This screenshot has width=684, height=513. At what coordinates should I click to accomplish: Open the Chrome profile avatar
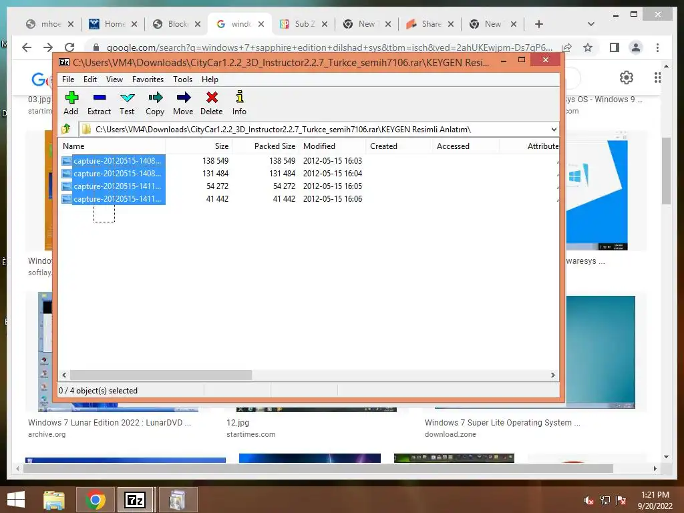[x=636, y=47]
